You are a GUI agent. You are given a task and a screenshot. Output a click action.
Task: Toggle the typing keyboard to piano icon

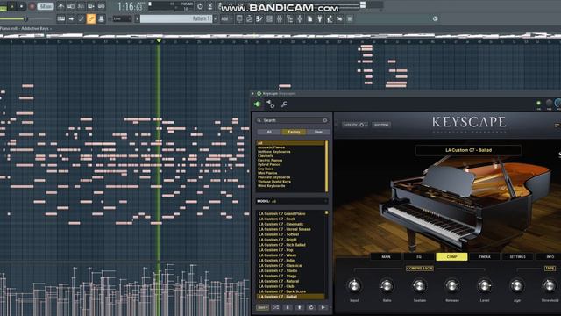pyautogui.click(x=60, y=18)
